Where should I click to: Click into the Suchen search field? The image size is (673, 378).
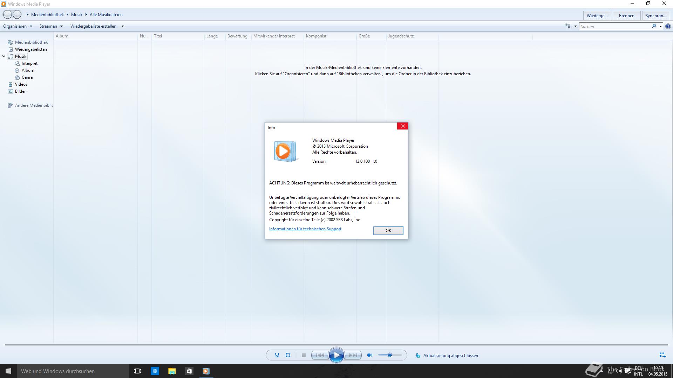615,26
